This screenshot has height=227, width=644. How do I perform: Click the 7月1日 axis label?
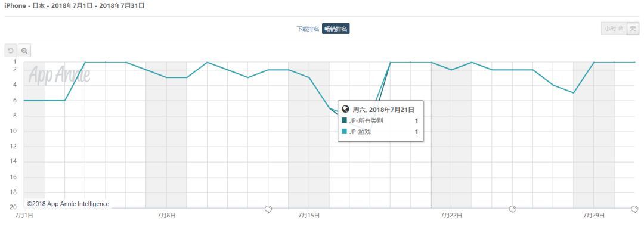coord(24,215)
